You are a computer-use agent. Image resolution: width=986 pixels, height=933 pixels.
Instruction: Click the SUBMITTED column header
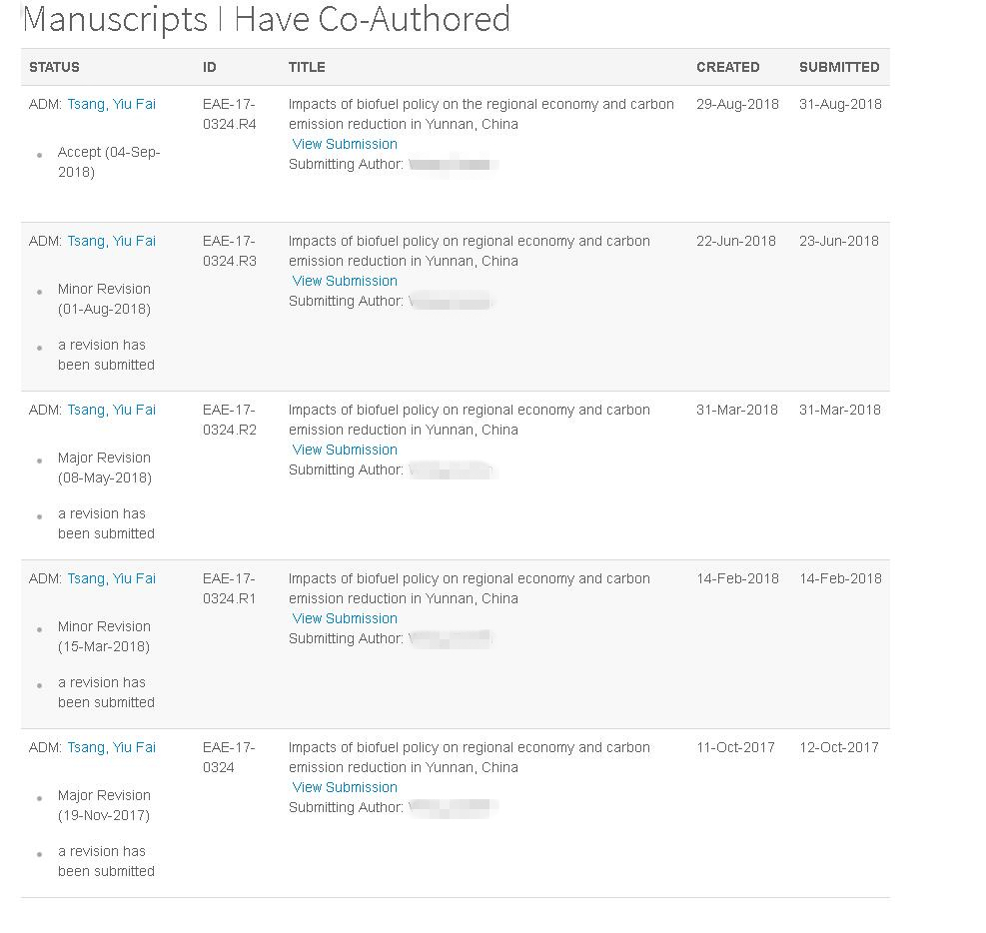point(839,67)
